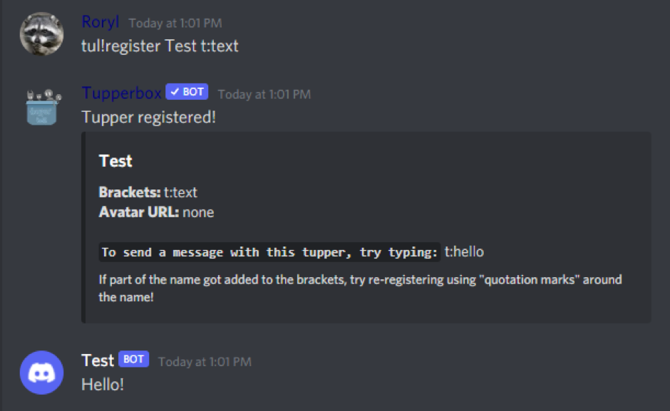The height and width of the screenshot is (411, 670).
Task: Open the Tupperbox username profile
Action: coord(121,93)
